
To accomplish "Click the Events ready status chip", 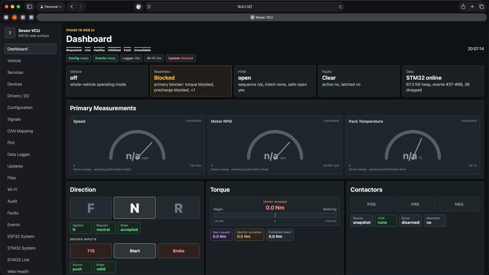I will [105, 58].
